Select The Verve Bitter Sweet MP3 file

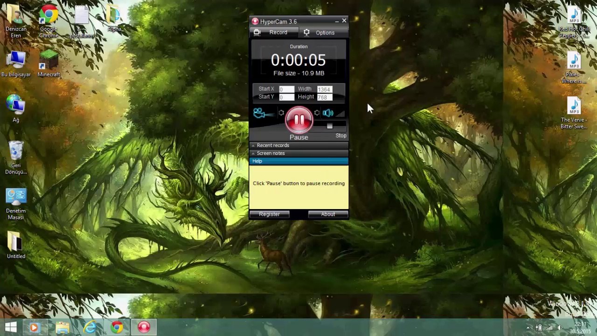coord(574,113)
